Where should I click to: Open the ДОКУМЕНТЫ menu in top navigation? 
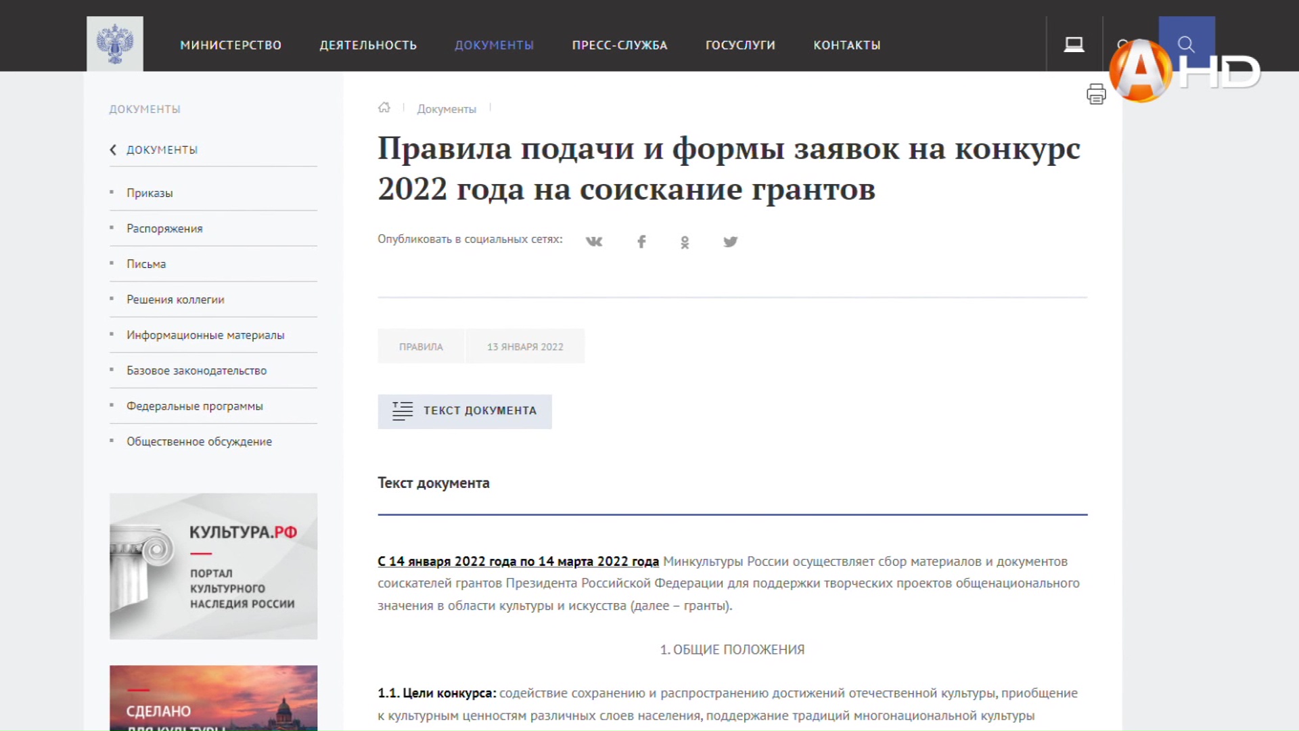click(x=494, y=45)
